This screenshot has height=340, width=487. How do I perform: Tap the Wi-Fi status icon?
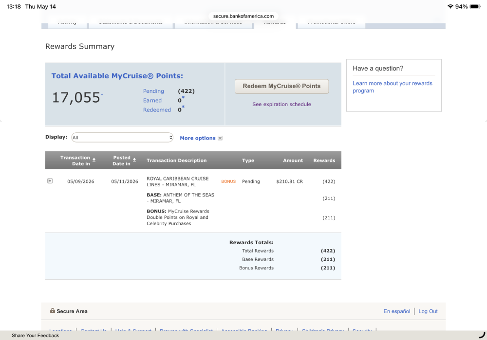point(450,6)
